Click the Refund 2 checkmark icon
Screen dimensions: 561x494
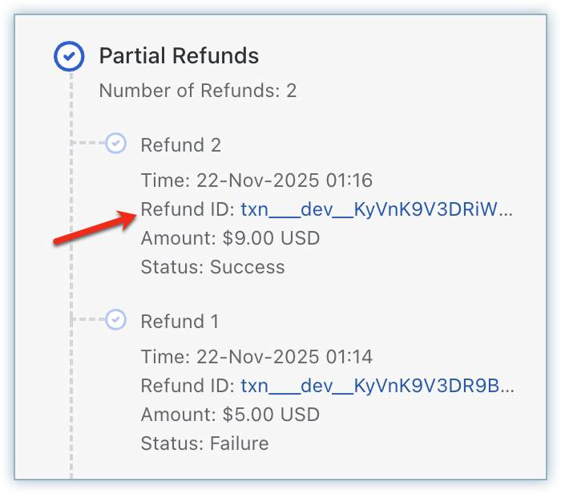click(x=116, y=144)
